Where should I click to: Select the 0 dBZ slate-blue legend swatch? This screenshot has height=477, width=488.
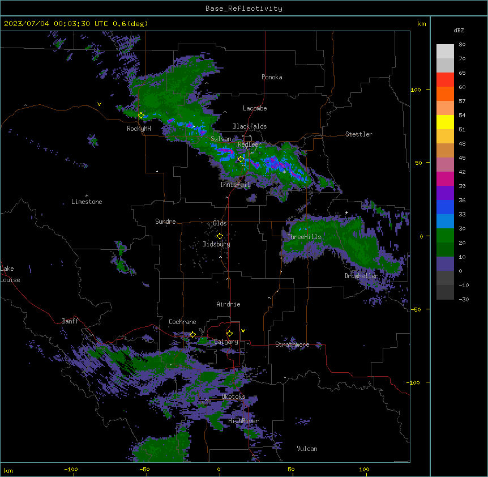click(445, 264)
